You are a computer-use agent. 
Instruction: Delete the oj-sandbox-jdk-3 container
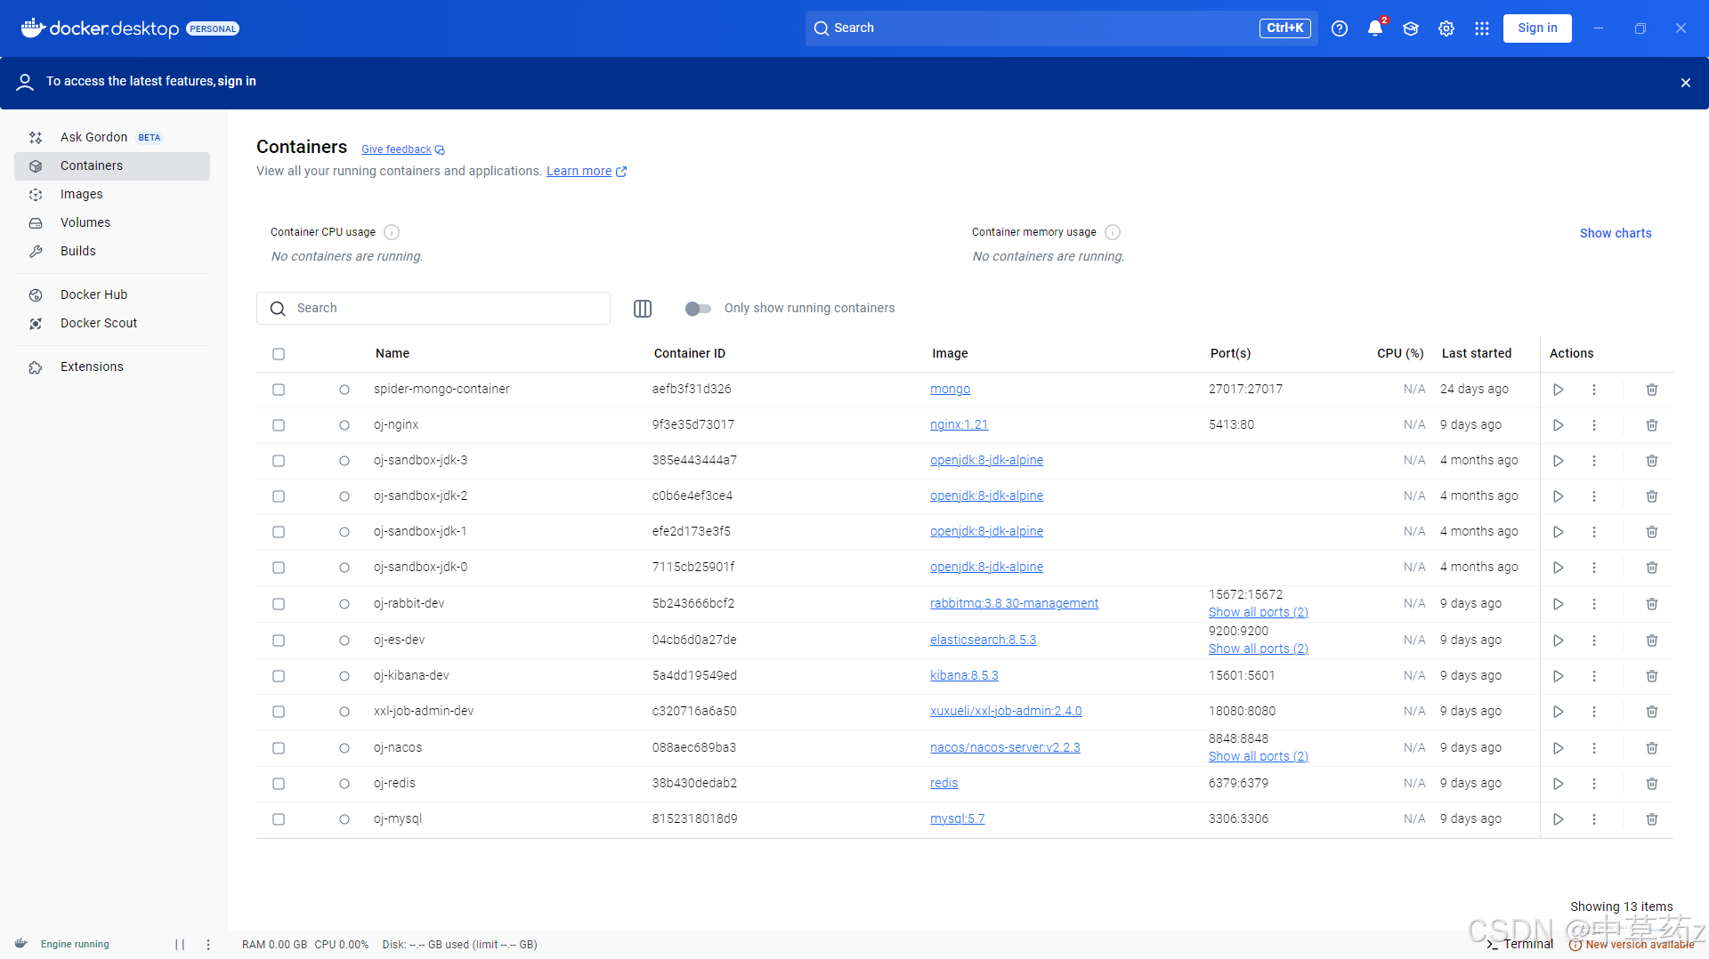(1652, 461)
